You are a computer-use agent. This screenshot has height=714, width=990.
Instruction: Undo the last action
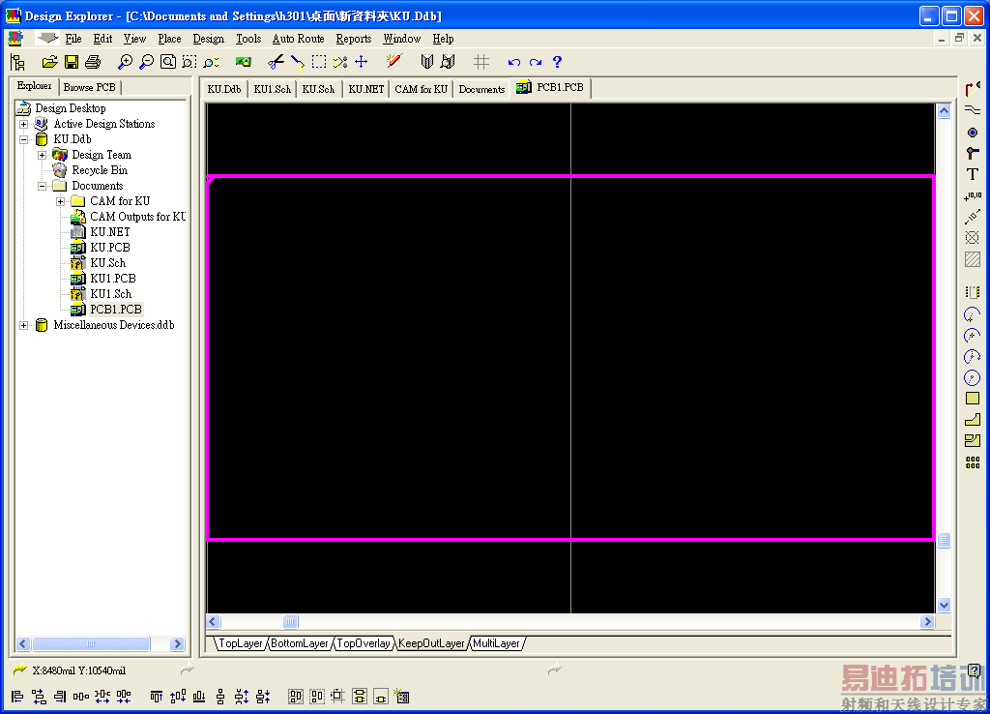[x=514, y=62]
